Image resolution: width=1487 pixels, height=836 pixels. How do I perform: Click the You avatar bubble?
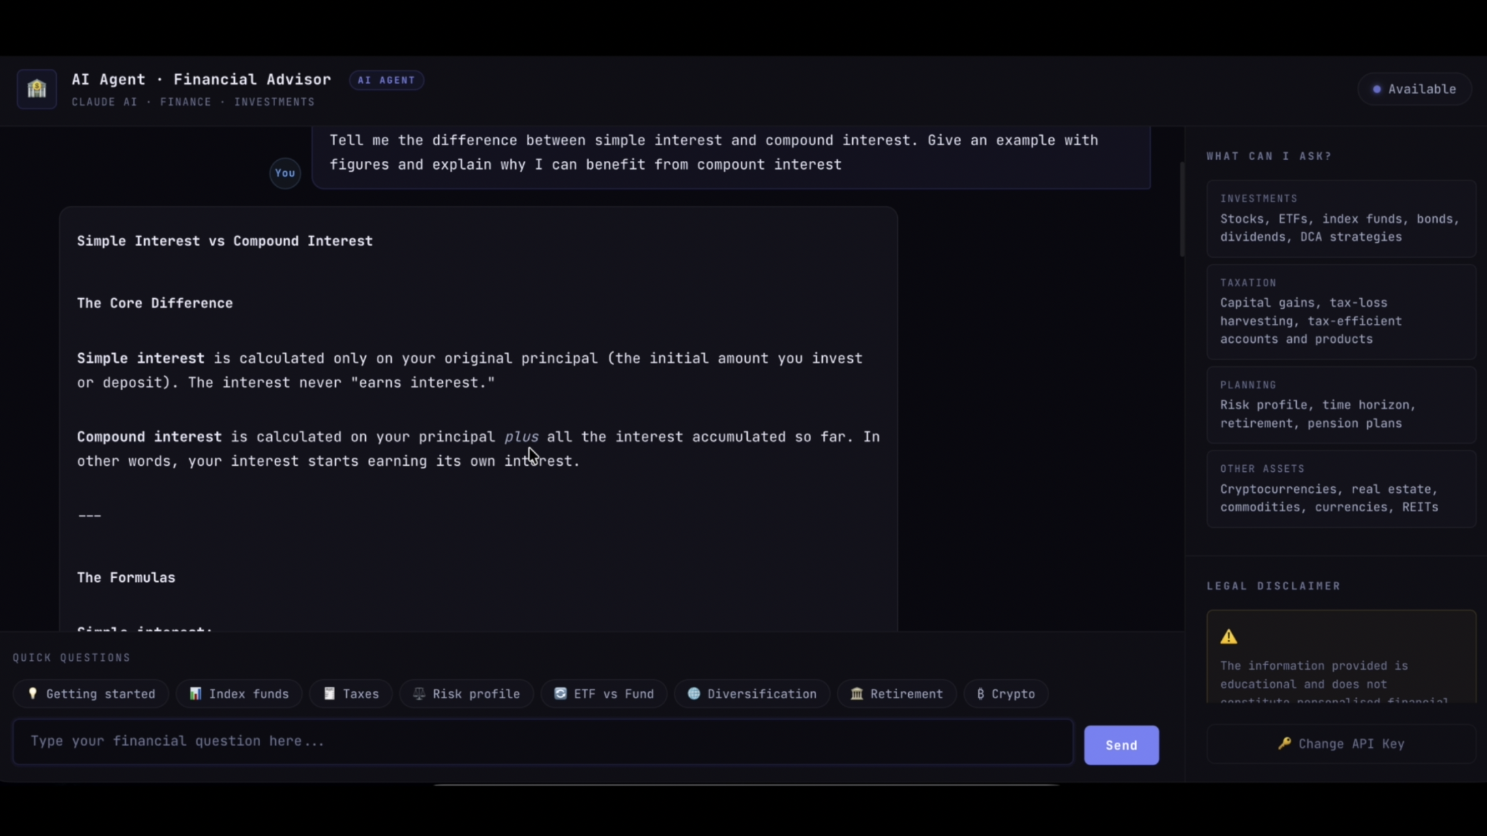285,173
